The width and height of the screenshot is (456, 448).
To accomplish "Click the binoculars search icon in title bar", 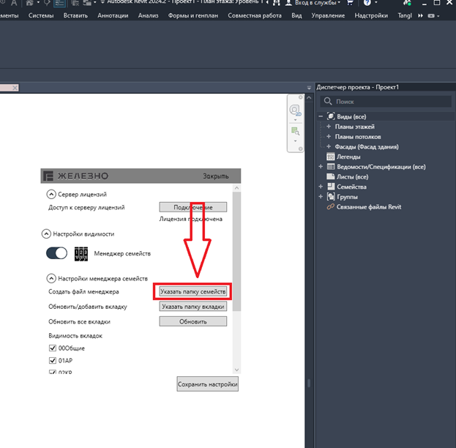I will click(x=277, y=3).
